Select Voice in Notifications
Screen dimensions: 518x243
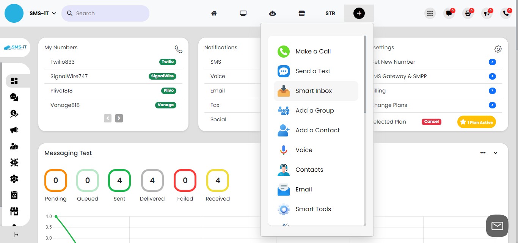pos(218,76)
